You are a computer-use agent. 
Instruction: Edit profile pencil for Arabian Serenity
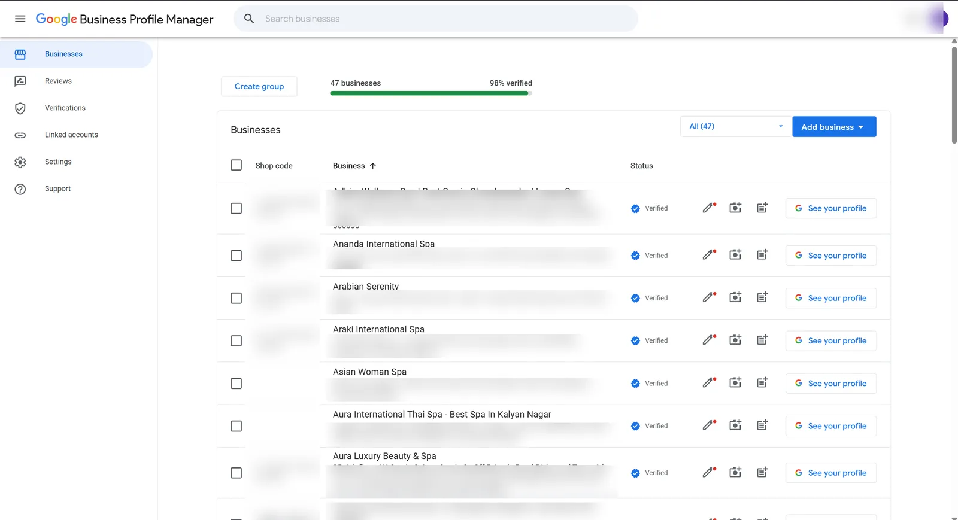pyautogui.click(x=709, y=297)
